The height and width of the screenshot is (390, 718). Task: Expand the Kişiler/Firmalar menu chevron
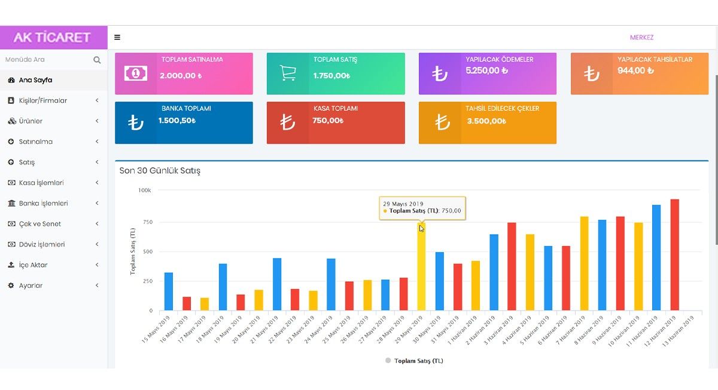pyautogui.click(x=97, y=100)
